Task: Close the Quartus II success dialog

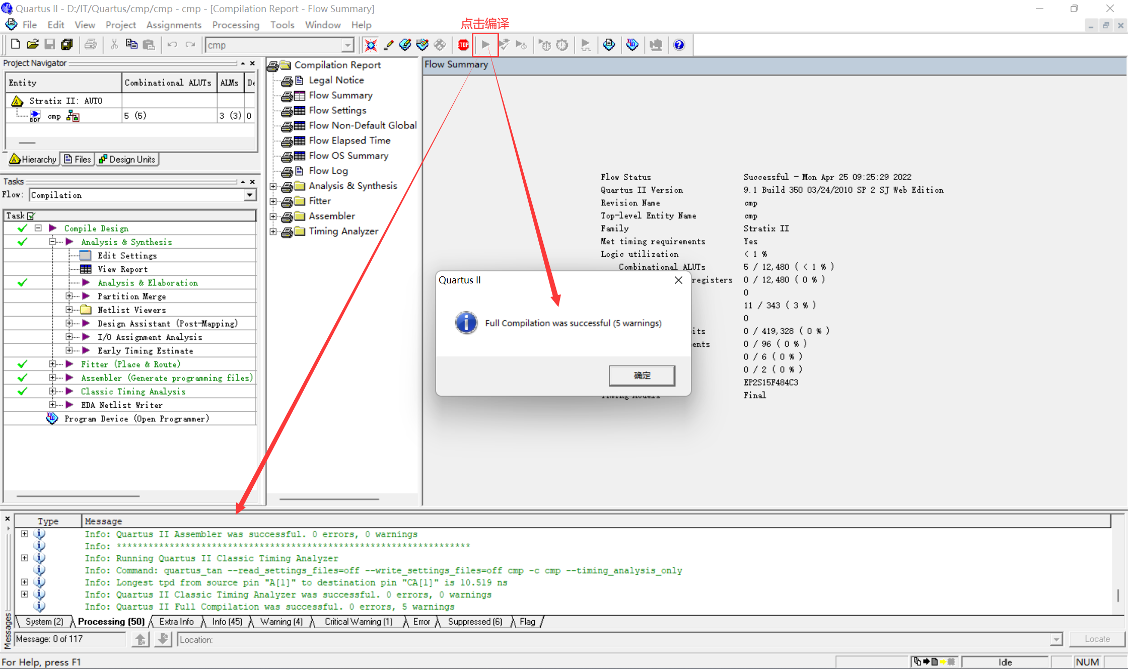Action: [x=678, y=280]
